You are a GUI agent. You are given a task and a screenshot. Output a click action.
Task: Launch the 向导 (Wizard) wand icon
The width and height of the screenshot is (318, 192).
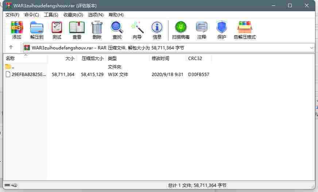(137, 30)
